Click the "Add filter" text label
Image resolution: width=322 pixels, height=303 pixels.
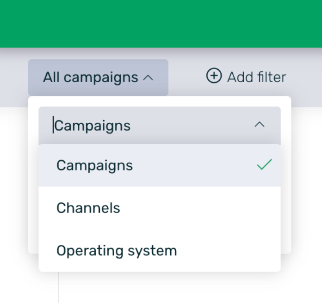point(257,77)
